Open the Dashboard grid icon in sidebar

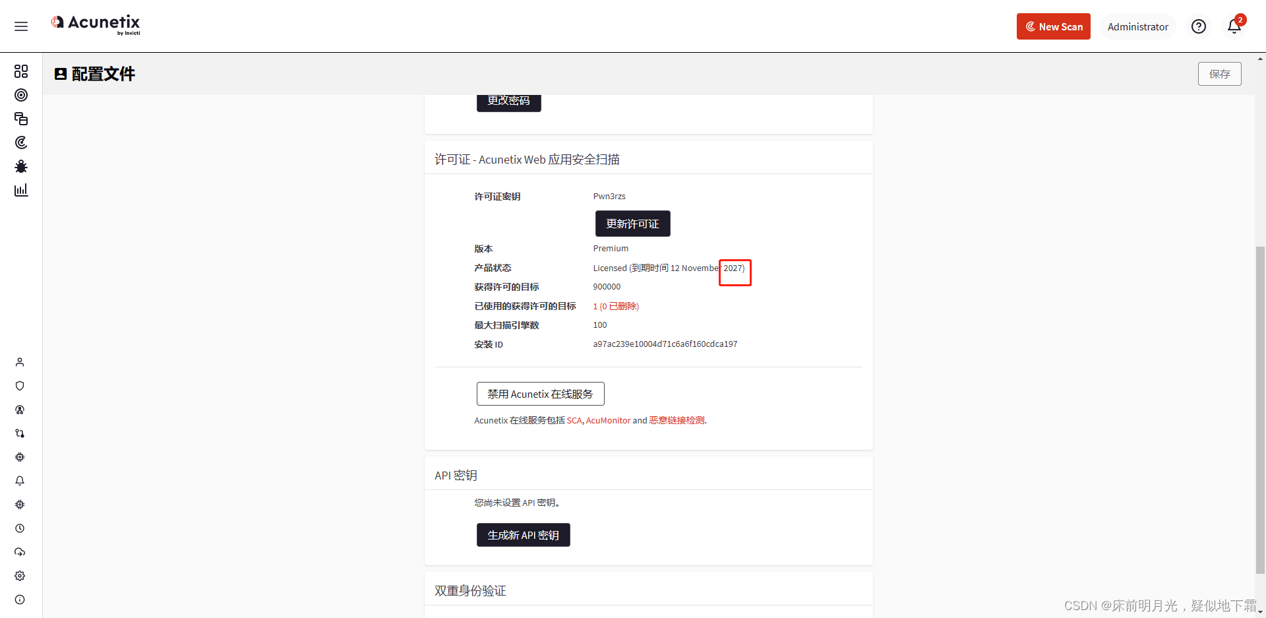(x=21, y=71)
